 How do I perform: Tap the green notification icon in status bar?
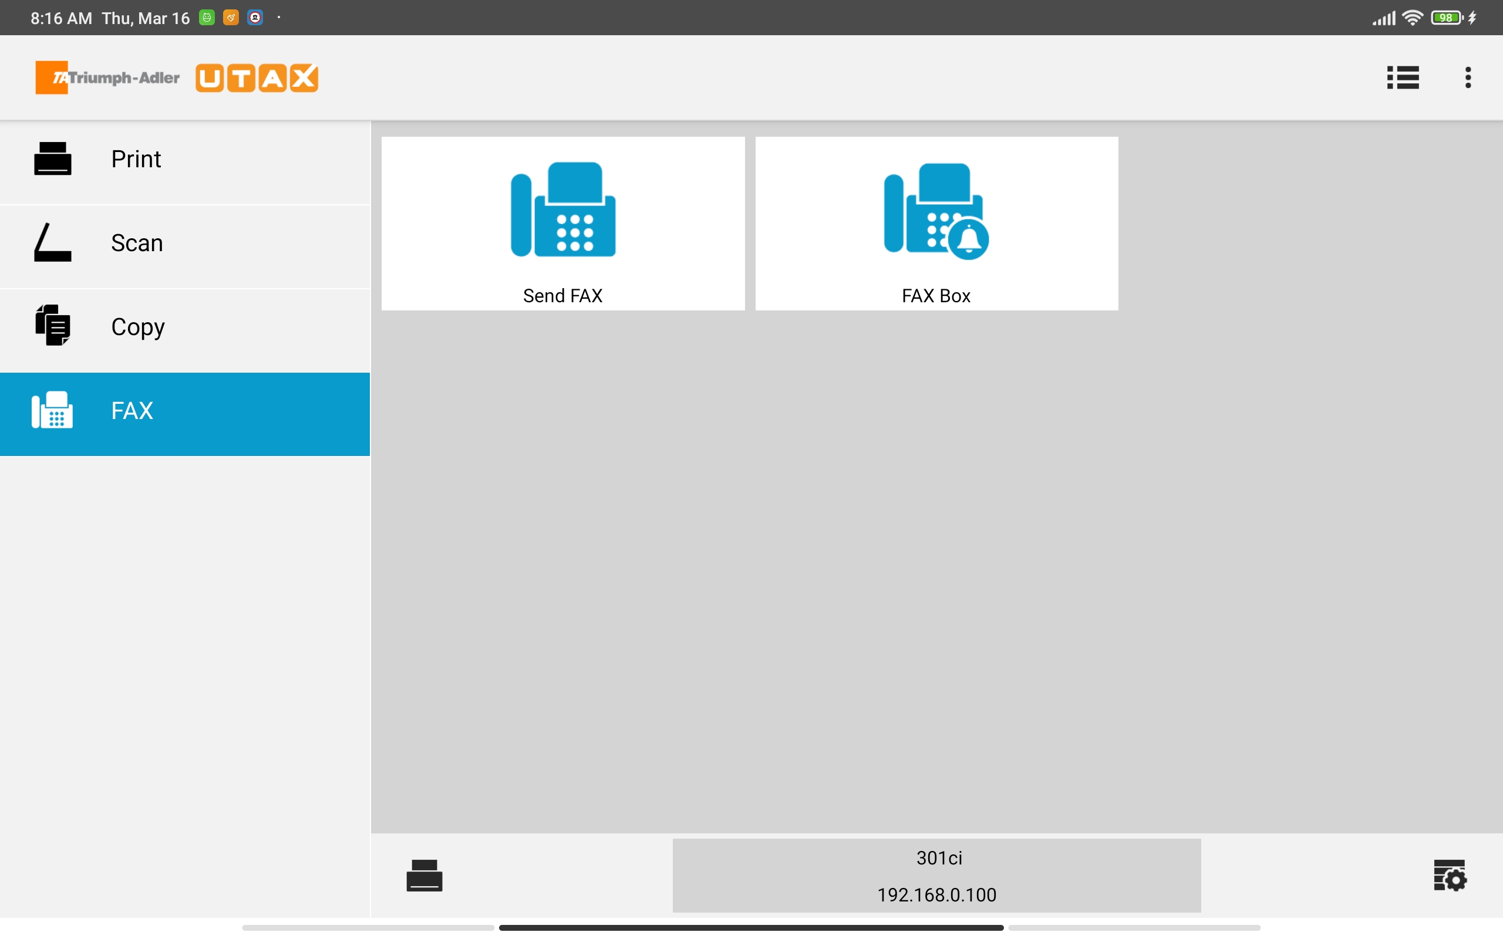click(x=207, y=18)
